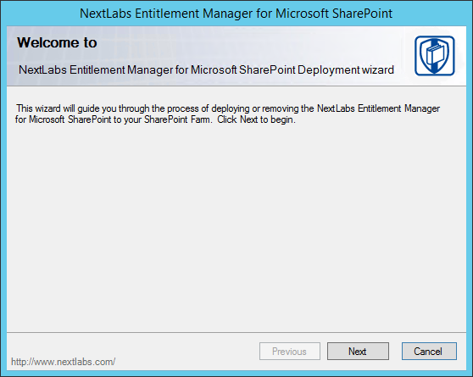
Task: Click the grayed-out Previous button
Action: (290, 351)
